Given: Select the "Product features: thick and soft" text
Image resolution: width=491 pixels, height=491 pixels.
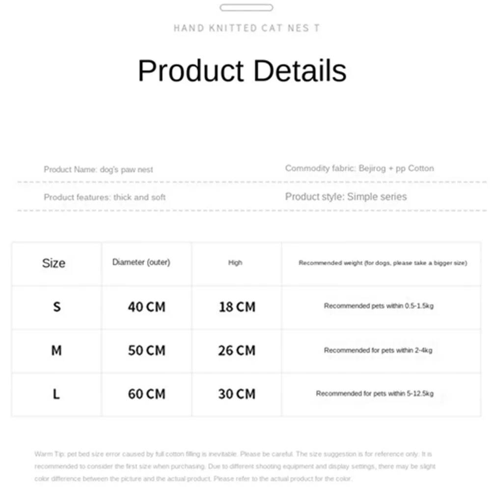Looking at the screenshot, I should (105, 197).
